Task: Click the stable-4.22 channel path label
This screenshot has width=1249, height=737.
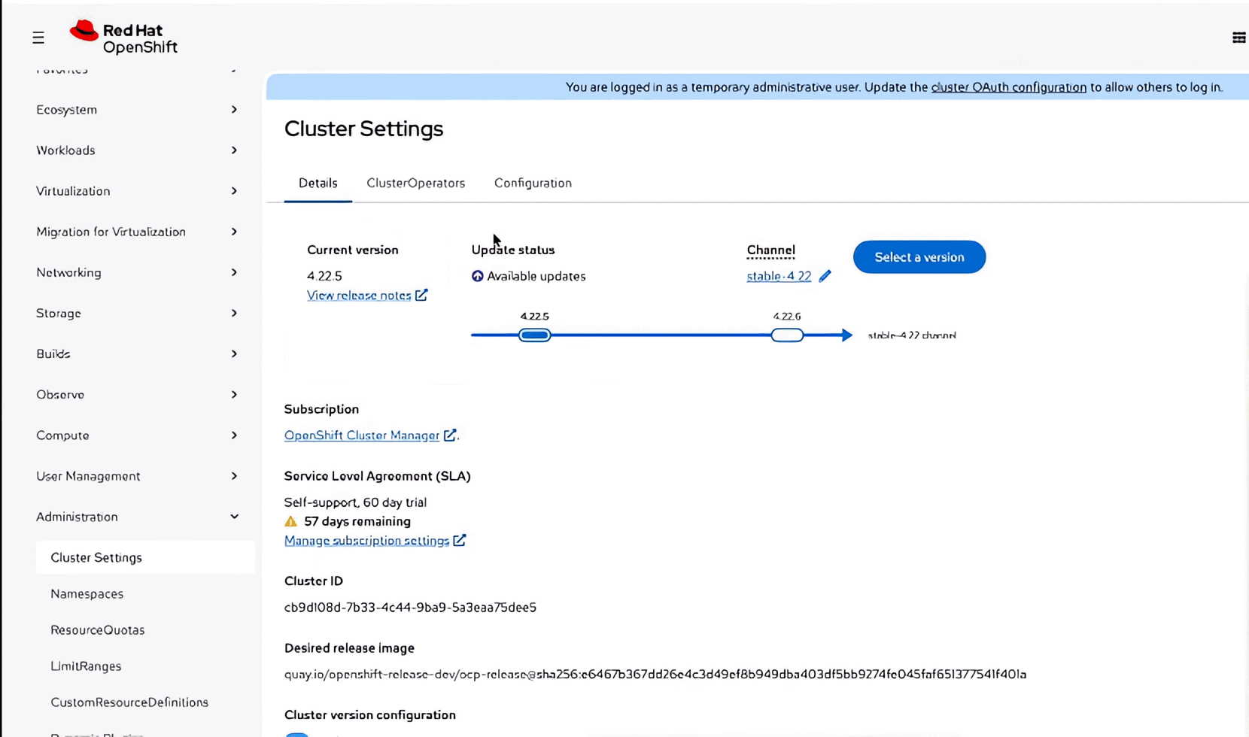Action: pyautogui.click(x=912, y=335)
